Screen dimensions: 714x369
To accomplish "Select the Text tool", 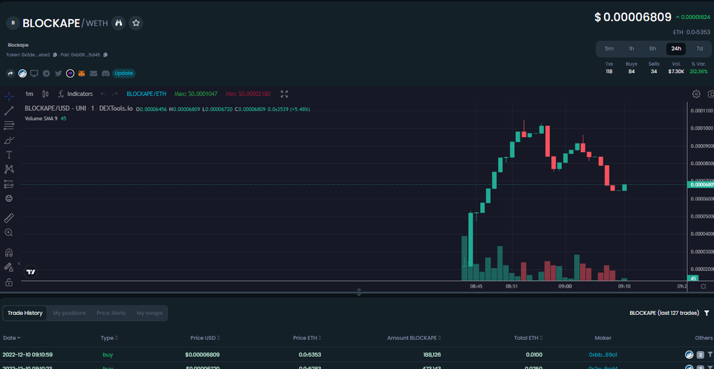I will click(9, 154).
